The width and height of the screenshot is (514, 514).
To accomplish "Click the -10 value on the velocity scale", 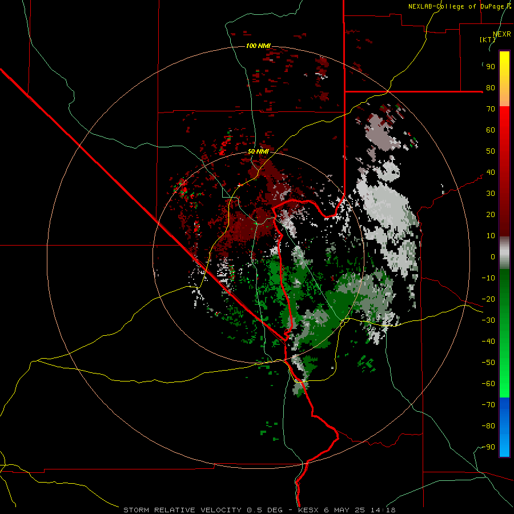I will pos(488,278).
